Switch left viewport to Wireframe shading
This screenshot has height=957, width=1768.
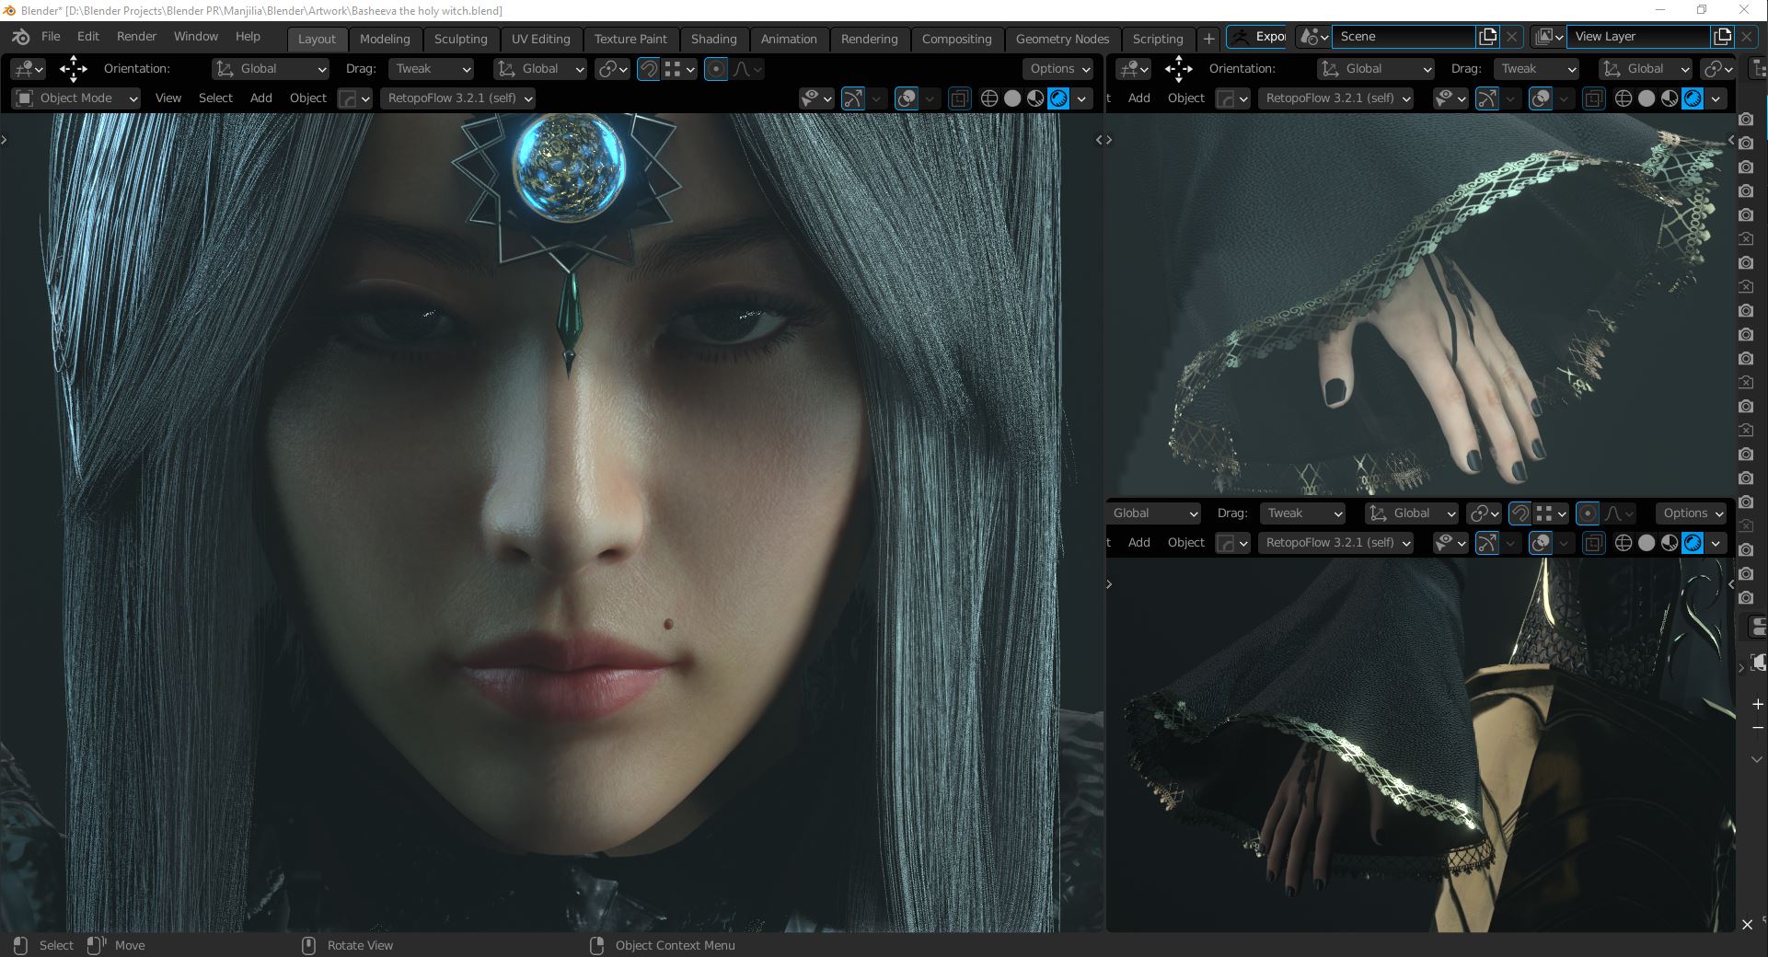[x=989, y=98]
